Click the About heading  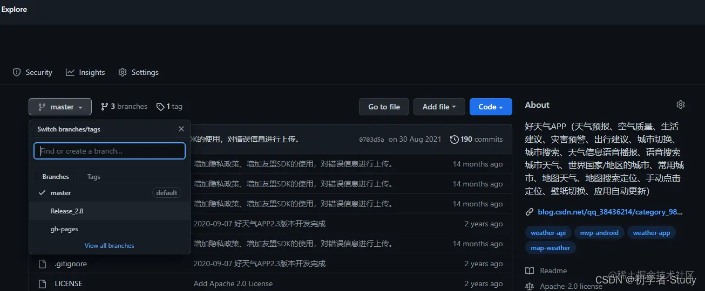click(x=537, y=105)
